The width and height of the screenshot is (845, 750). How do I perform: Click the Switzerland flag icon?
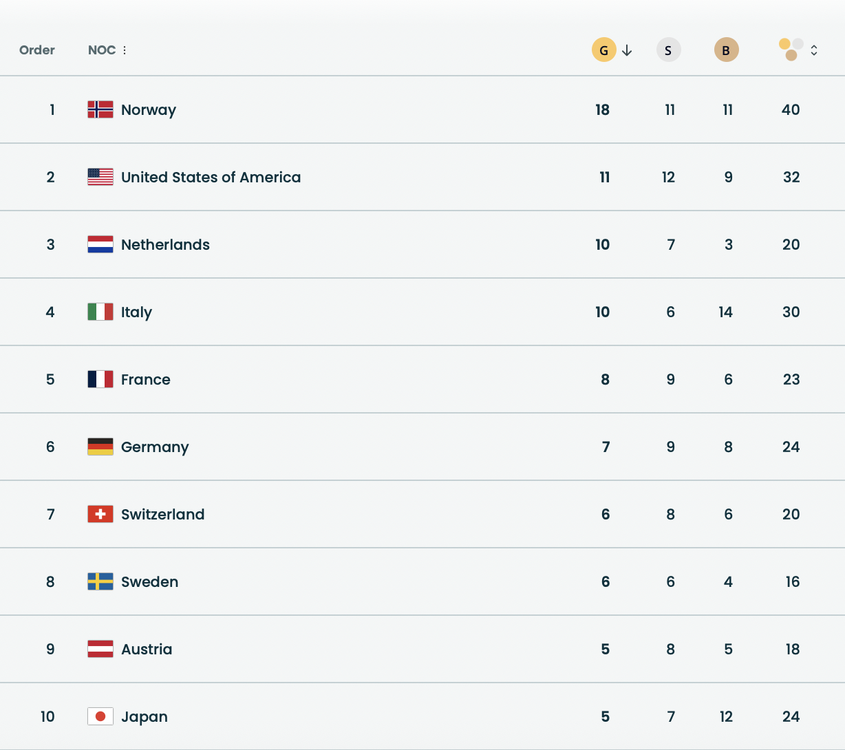(x=100, y=514)
